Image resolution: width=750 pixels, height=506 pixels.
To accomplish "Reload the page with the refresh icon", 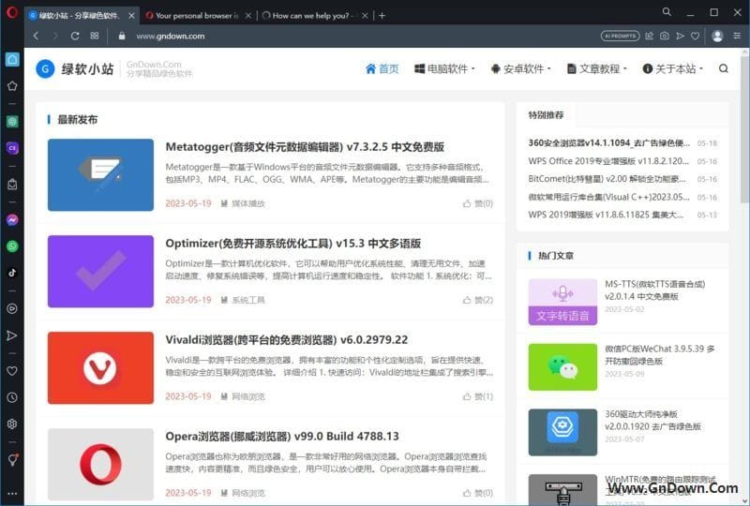I will pyautogui.click(x=75, y=36).
